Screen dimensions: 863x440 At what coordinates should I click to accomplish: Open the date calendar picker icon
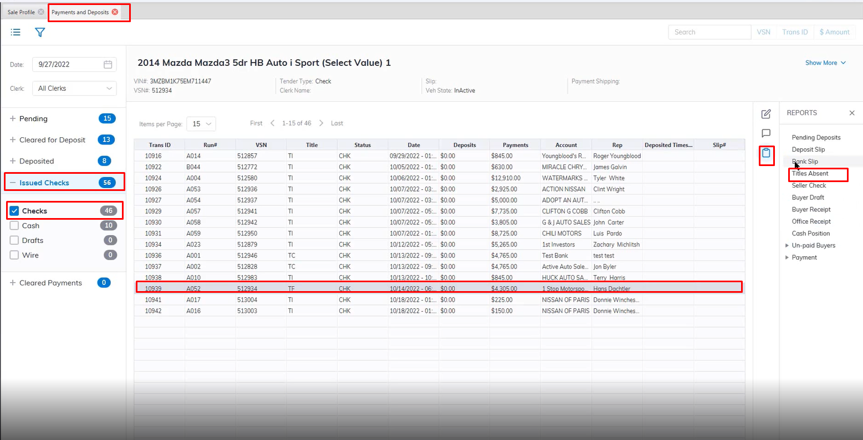coord(108,64)
